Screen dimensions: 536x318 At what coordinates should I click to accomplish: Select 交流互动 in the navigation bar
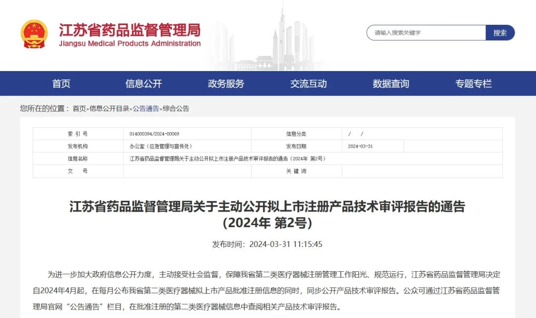click(308, 83)
